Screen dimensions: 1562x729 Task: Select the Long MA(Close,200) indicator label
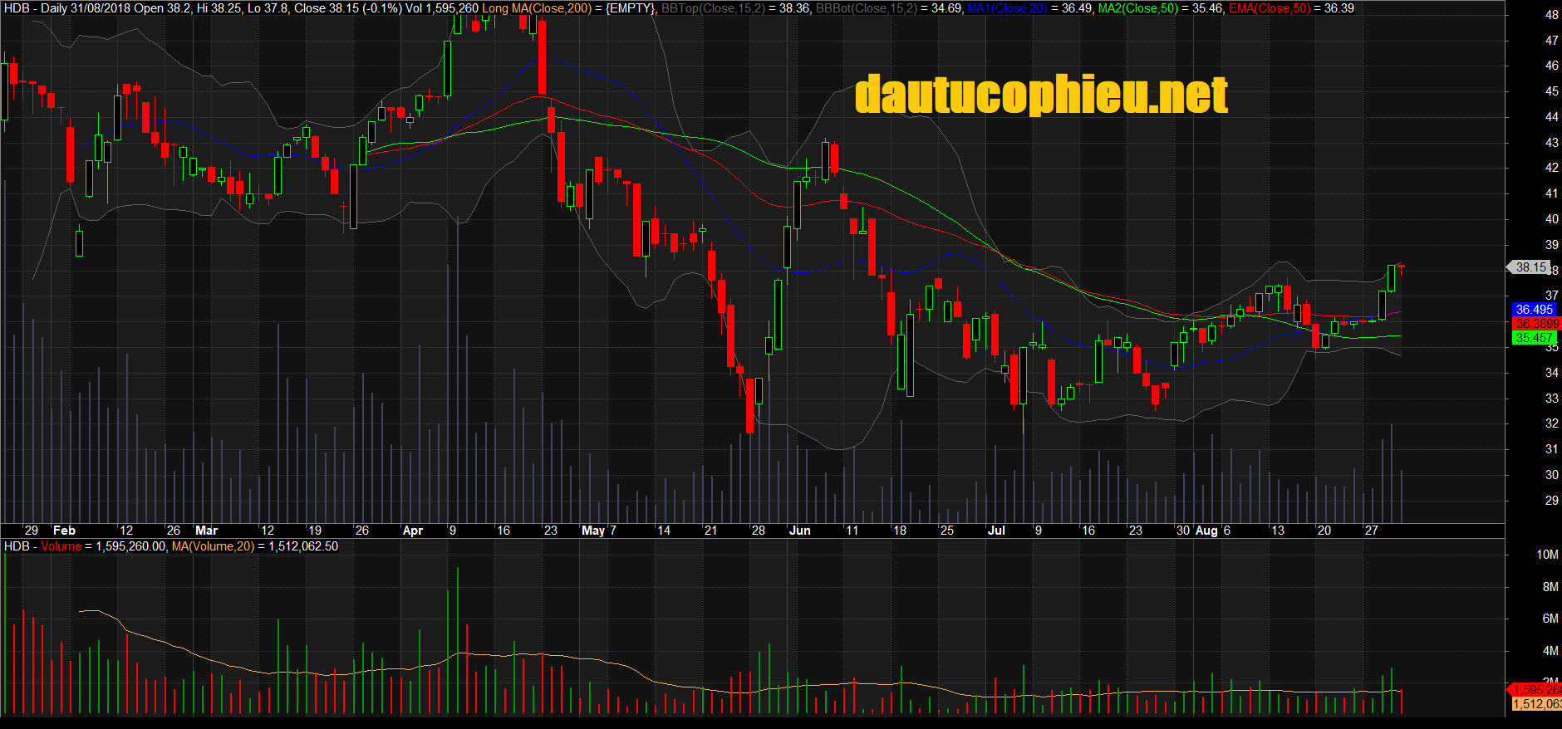537,8
